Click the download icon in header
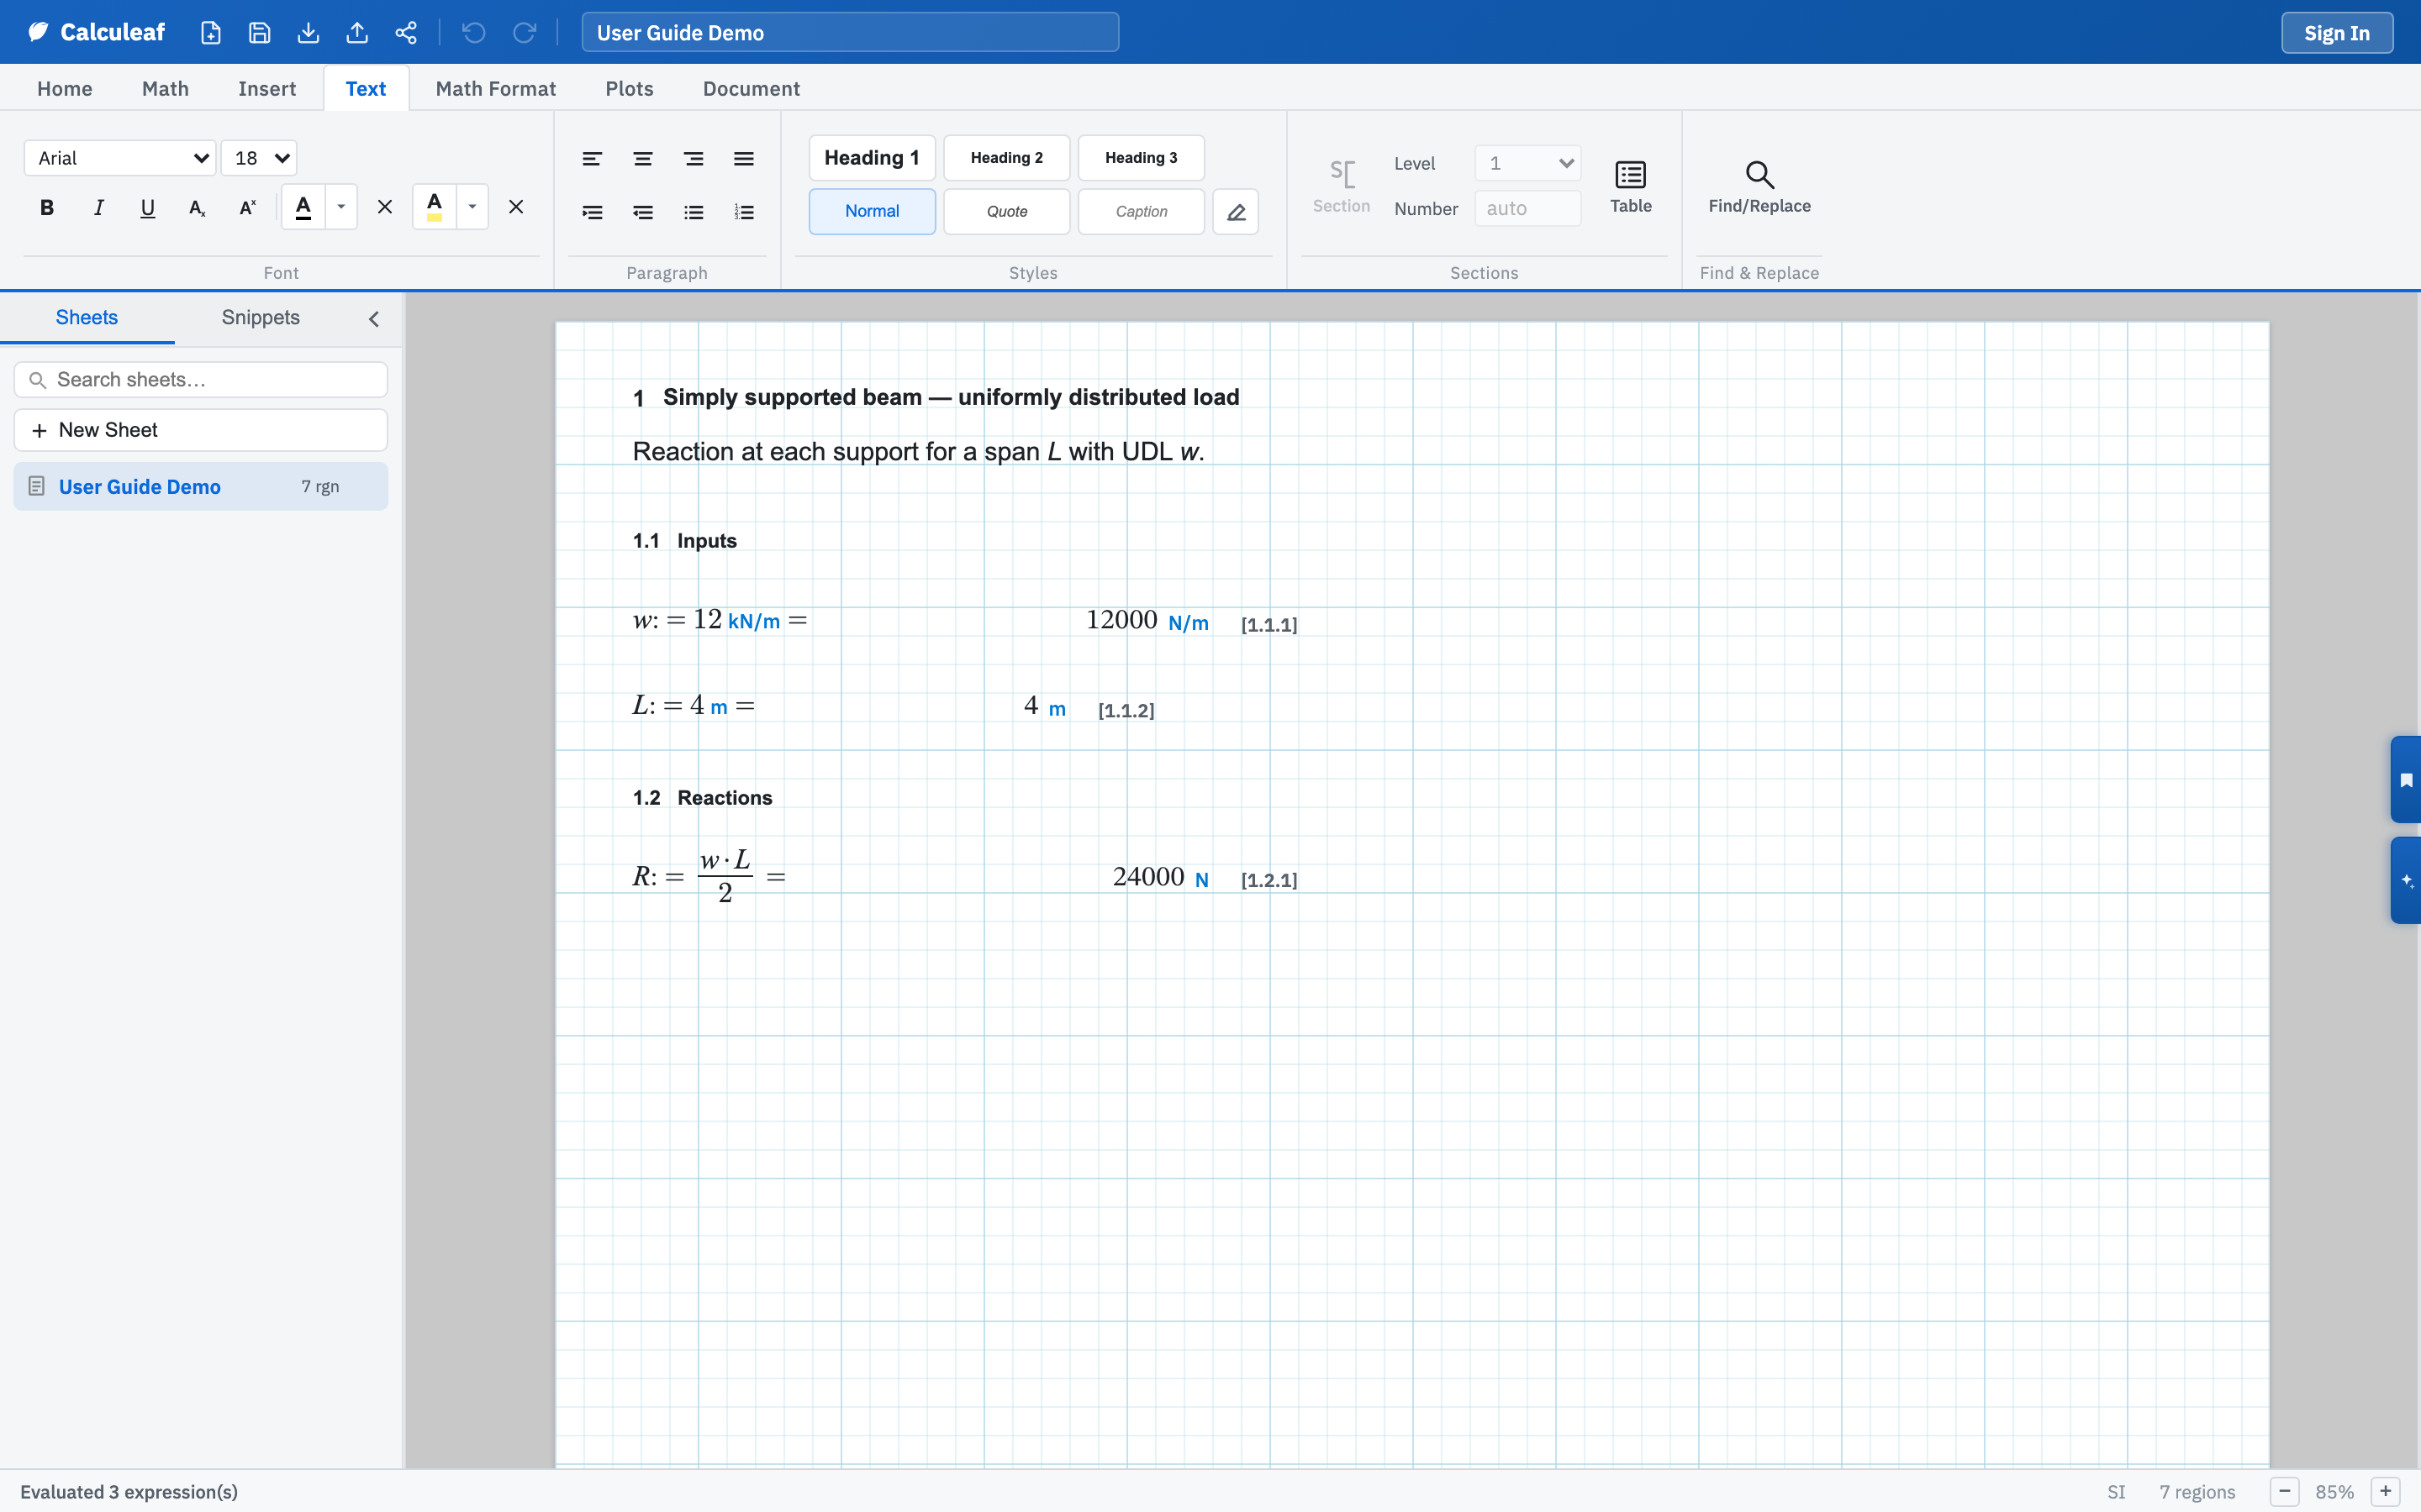The width and height of the screenshot is (2421, 1512). pos(309,32)
